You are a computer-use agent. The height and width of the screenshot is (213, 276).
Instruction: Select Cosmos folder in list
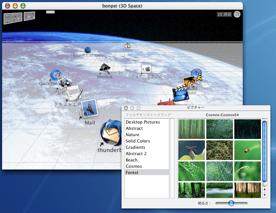(x=147, y=166)
